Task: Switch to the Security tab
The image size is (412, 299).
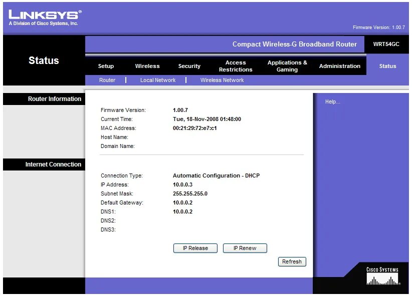Action: click(189, 66)
